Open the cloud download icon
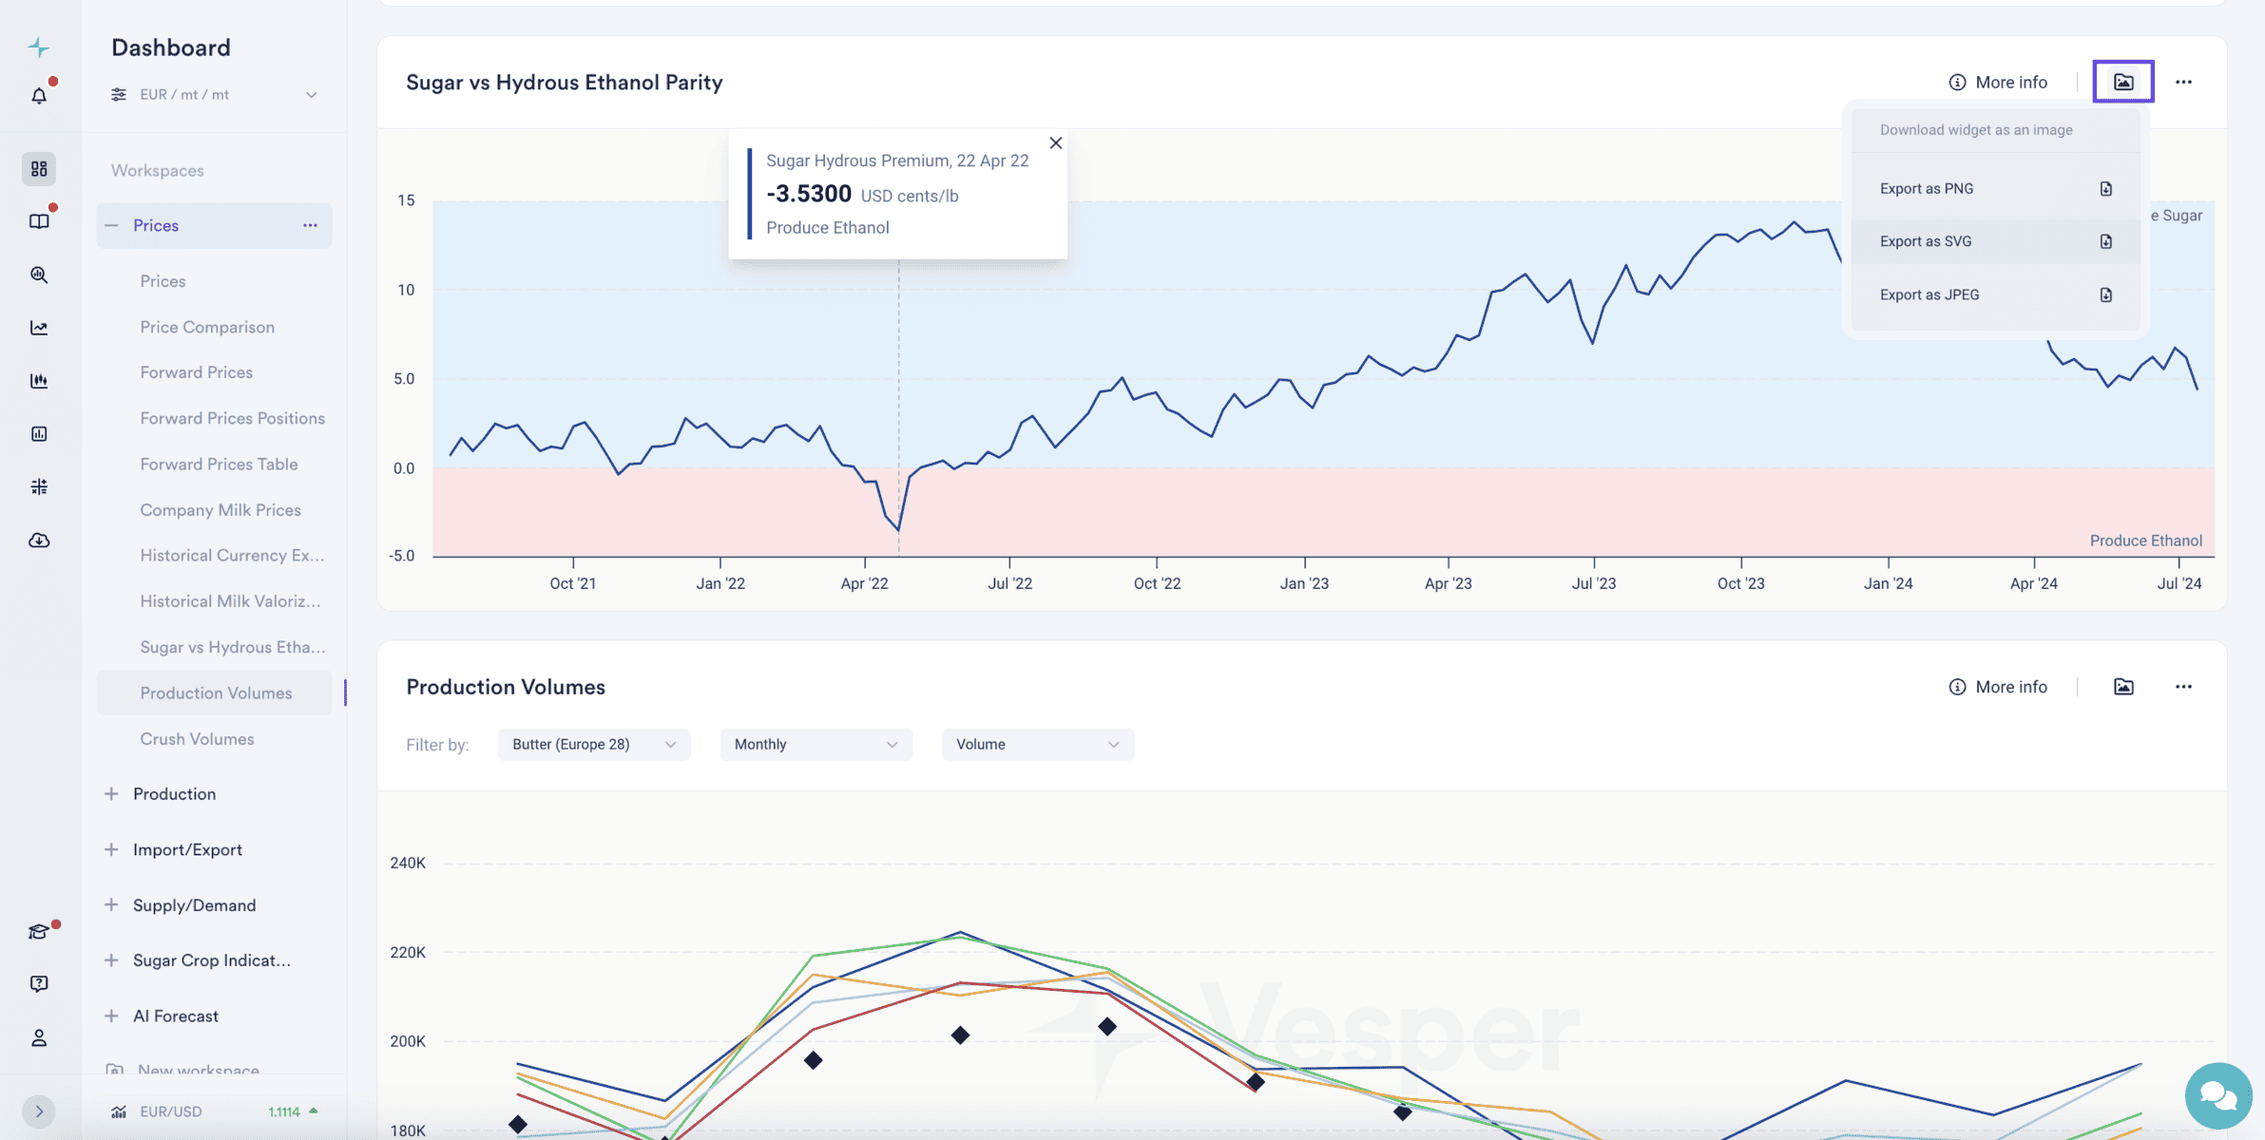The image size is (2265, 1140). tap(39, 541)
